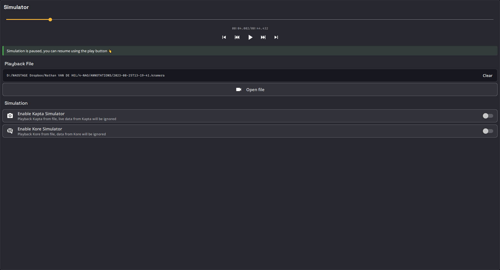Image resolution: width=500 pixels, height=270 pixels.
Task: Toggle Enable Kapta Simulator switch
Action: [x=488, y=116]
